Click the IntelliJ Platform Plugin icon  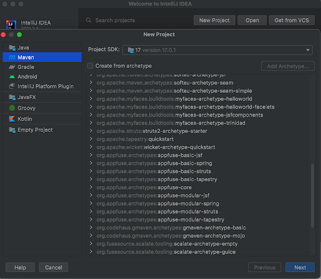12,87
